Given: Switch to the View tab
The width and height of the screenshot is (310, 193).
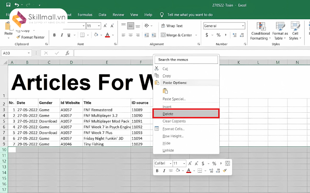Looking at the screenshot, I should 134,15.
